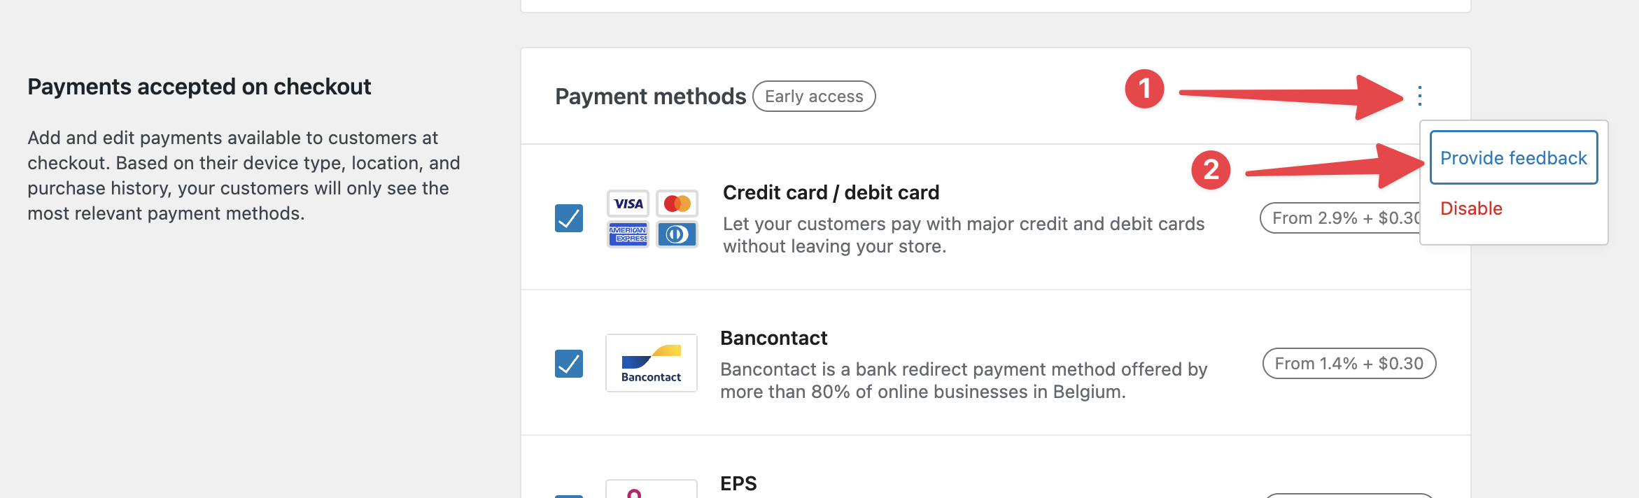Uncheck the Credit card / debit card checkbox

coord(569,218)
